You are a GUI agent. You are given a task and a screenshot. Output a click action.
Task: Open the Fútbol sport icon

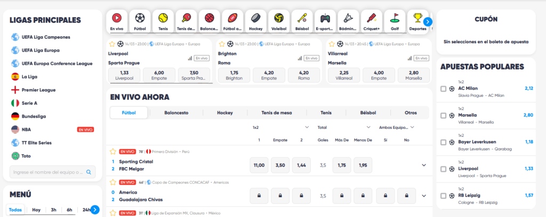[x=140, y=18]
